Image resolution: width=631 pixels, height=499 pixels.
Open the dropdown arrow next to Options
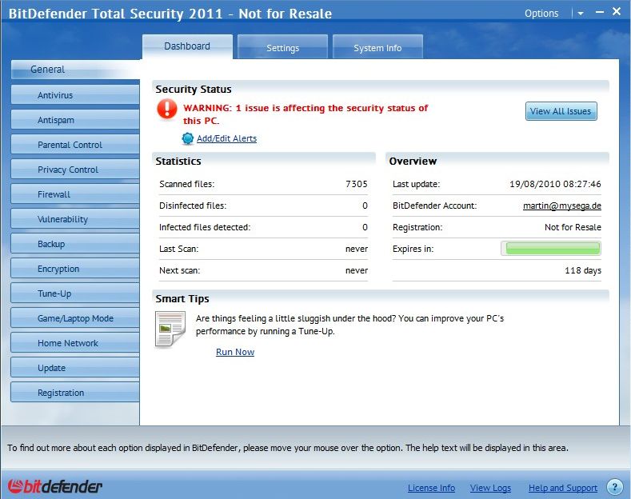581,14
